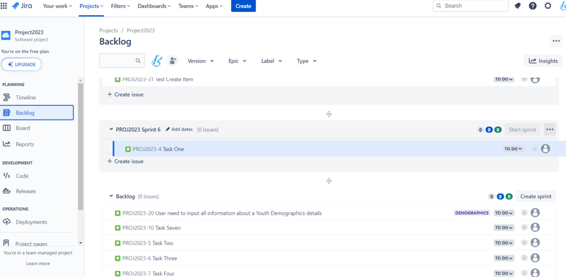The width and height of the screenshot is (566, 277).
Task: Click the top Search field
Action: pos(471,6)
